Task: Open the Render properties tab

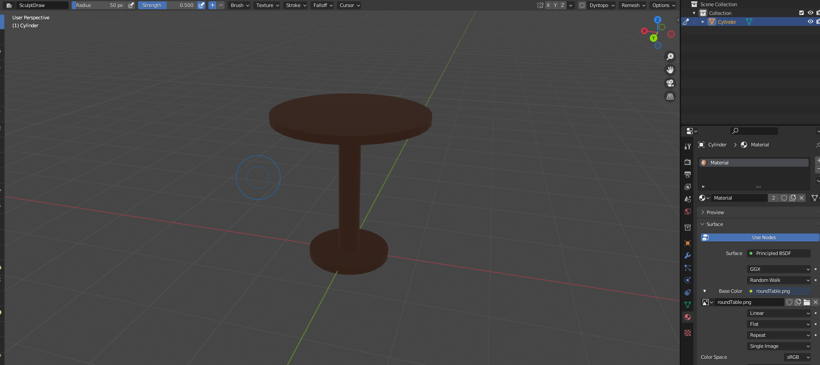Action: (688, 162)
